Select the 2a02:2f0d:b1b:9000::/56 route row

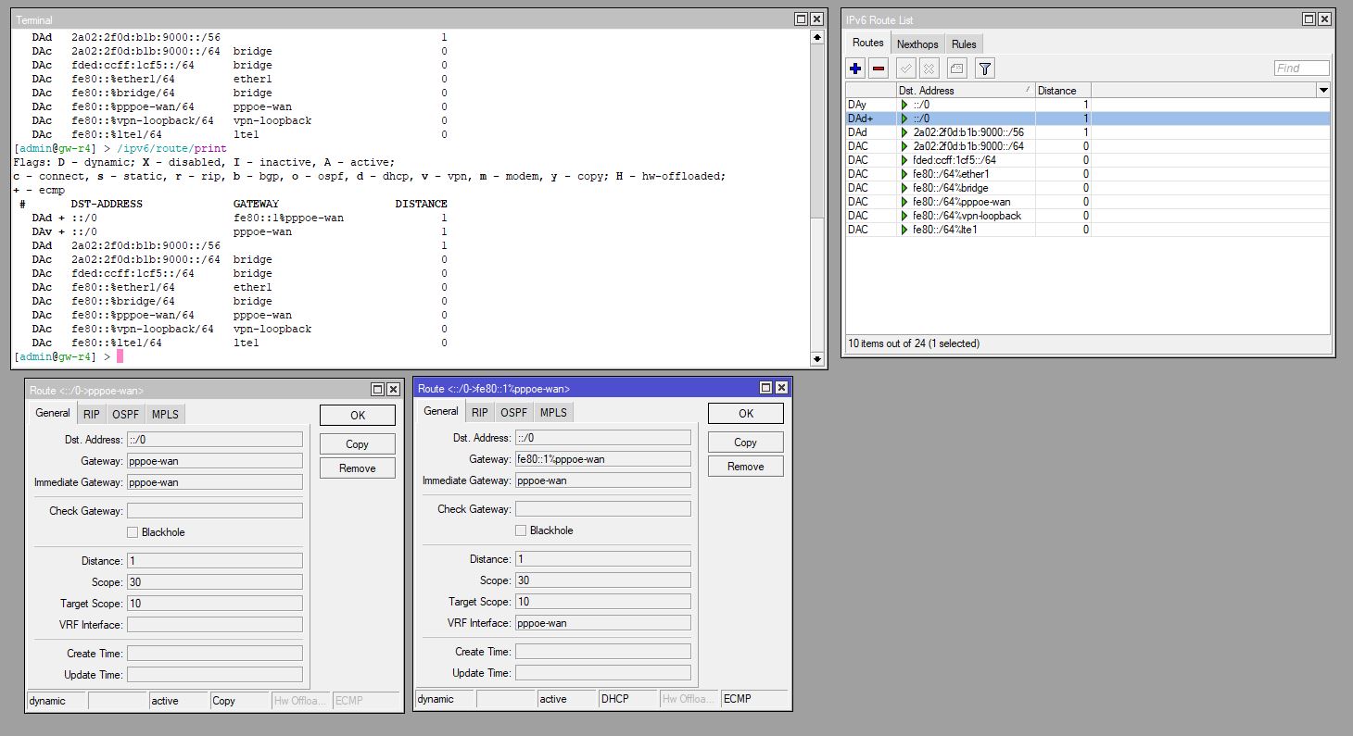(967, 132)
